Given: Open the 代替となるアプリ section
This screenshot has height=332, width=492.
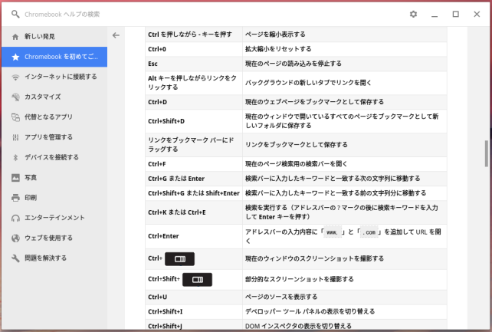Looking at the screenshot, I should coord(49,117).
